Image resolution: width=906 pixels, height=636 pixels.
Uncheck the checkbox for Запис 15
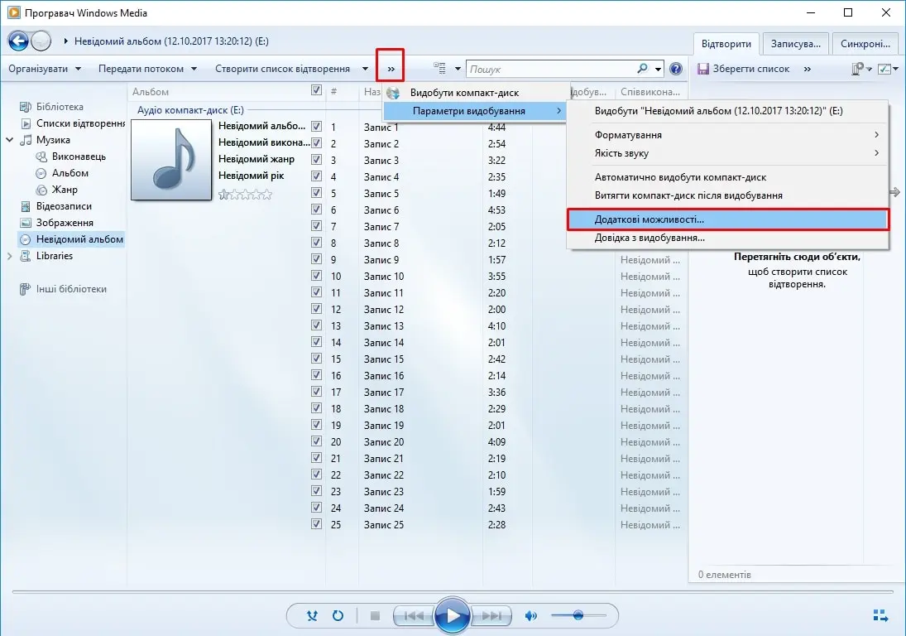point(316,359)
